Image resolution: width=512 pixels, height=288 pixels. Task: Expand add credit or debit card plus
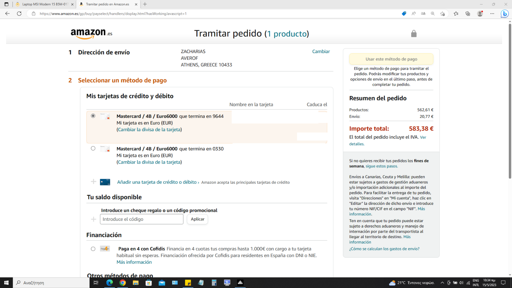pyautogui.click(x=93, y=182)
